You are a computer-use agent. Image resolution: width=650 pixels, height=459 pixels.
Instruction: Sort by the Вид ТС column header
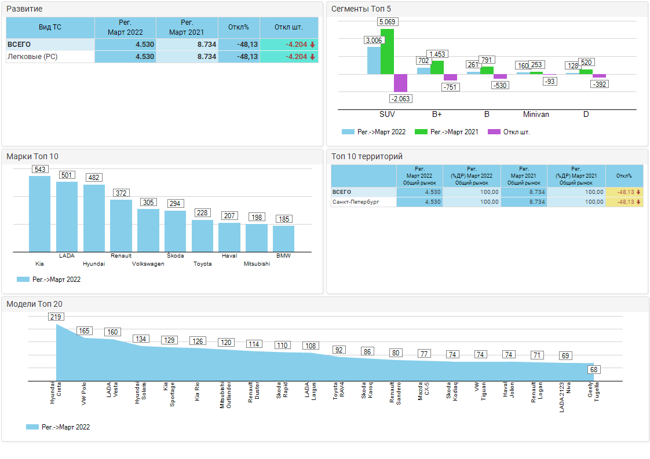(x=50, y=28)
